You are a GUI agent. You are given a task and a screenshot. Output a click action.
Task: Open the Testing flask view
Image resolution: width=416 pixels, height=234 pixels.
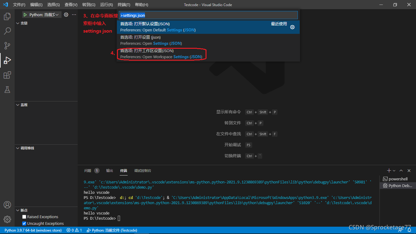(7, 90)
